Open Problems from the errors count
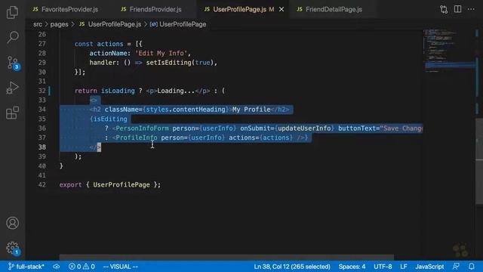This screenshot has width=483, height=272. 75,267
